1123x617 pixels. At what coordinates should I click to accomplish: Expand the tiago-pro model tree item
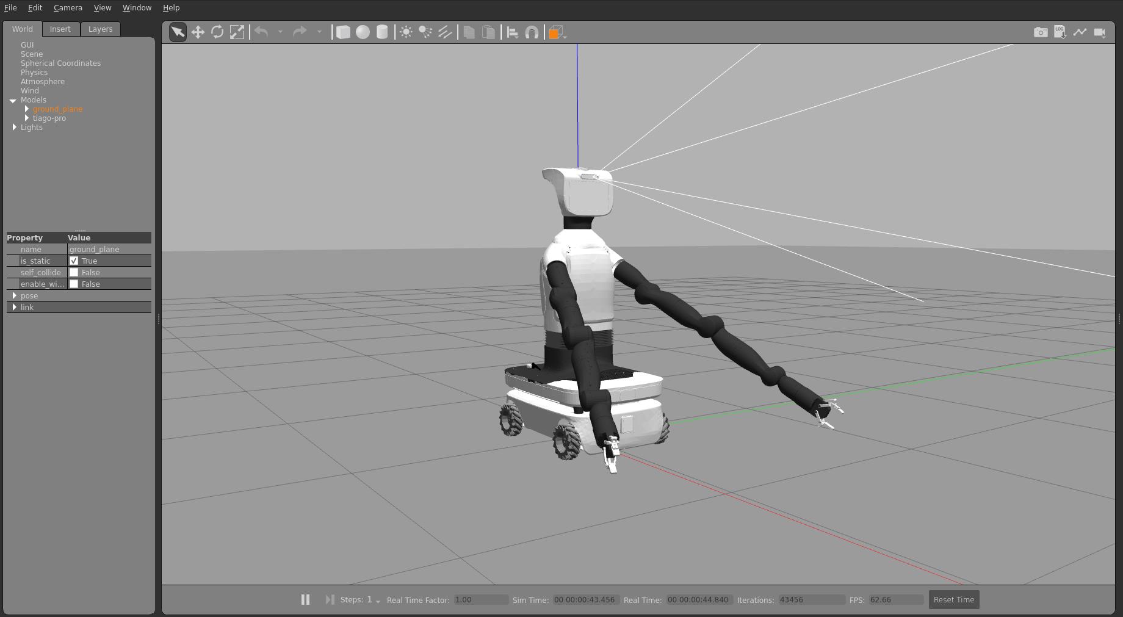click(x=27, y=118)
